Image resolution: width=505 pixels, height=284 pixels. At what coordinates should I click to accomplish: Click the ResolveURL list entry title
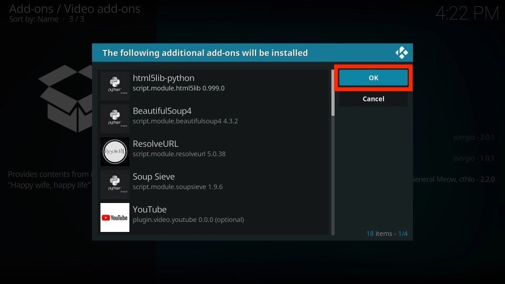click(x=156, y=144)
